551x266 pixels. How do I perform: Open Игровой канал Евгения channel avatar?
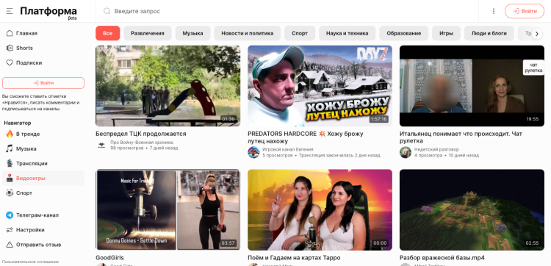pyautogui.click(x=253, y=152)
